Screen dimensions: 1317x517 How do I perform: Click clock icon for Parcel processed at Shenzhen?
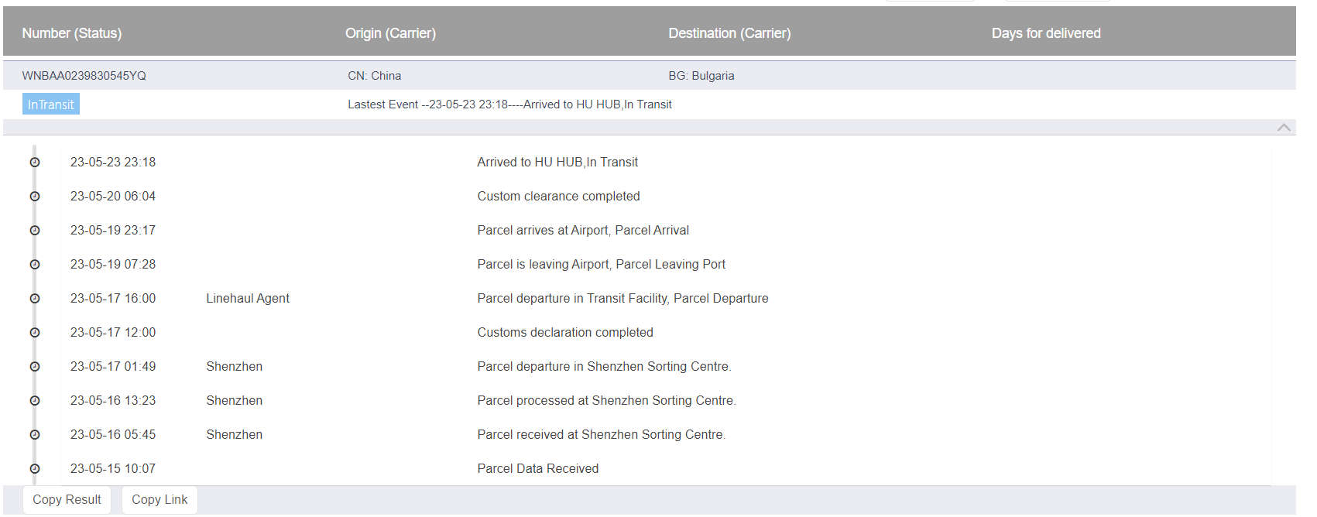pos(35,401)
